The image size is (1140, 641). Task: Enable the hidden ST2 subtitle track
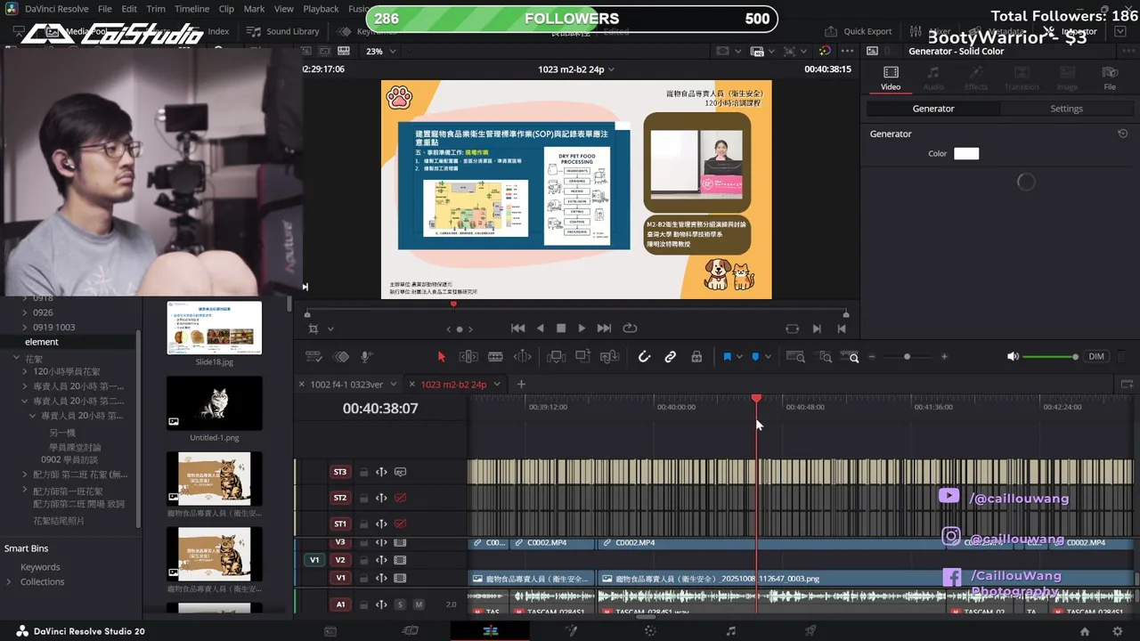400,498
